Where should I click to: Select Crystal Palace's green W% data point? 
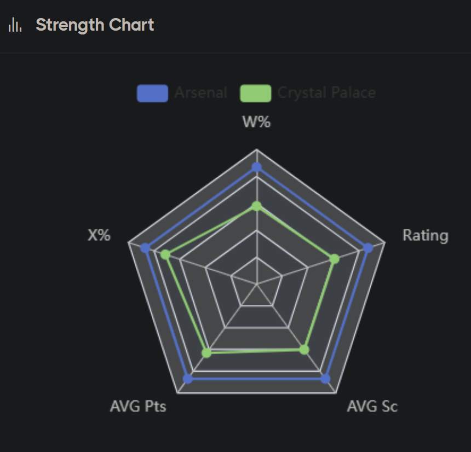coord(256,206)
